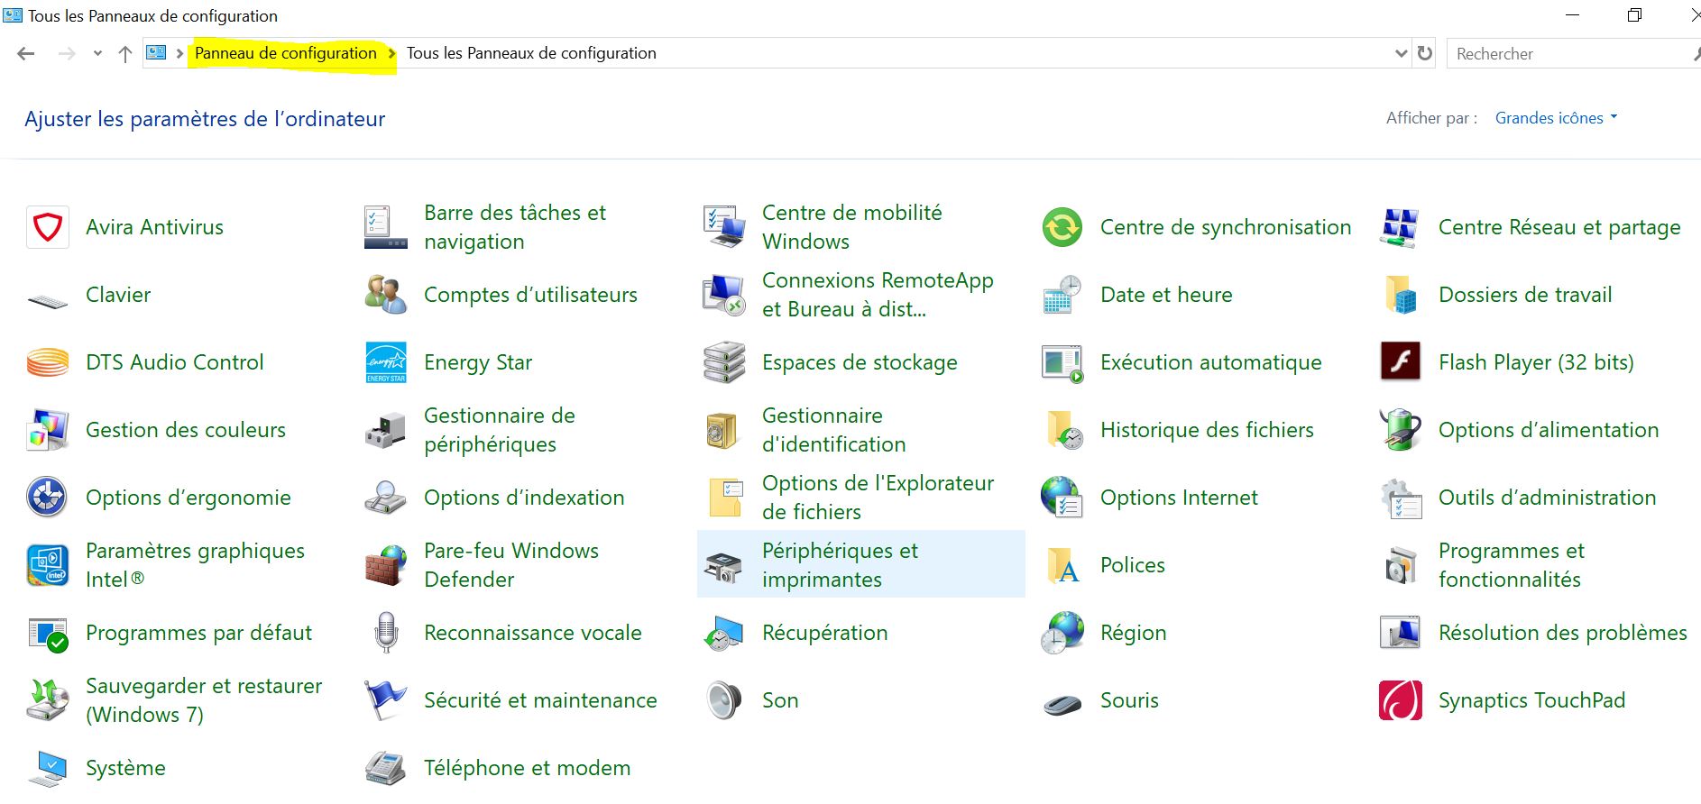Click the Périphériques et imprimantes icon
Screen dimensions: 1701x804
724,567
